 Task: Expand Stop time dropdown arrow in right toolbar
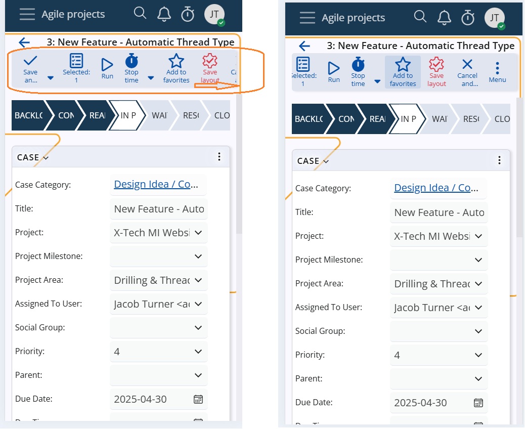377,81
